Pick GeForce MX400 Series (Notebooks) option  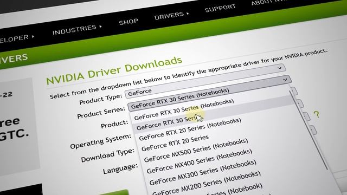pos(199,161)
